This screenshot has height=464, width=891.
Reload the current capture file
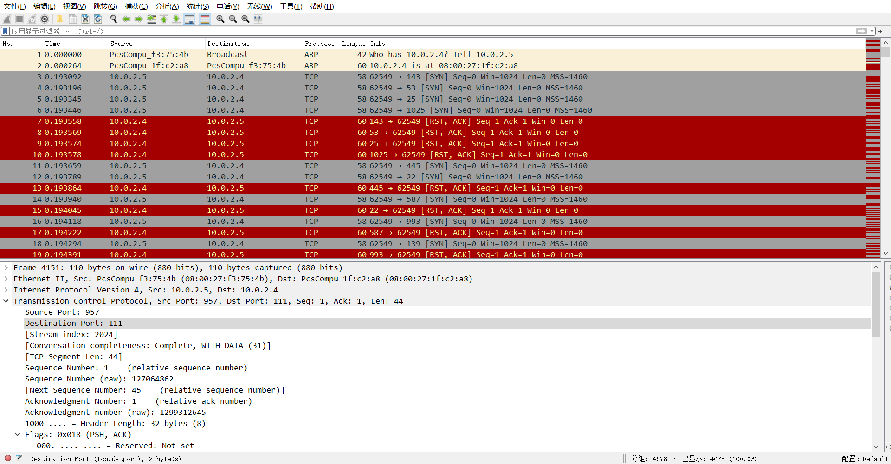pos(97,19)
